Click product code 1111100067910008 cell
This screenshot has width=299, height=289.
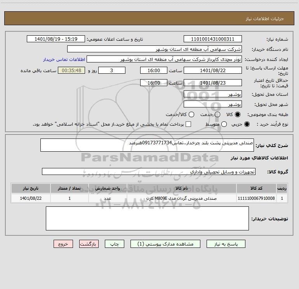(x=256, y=198)
